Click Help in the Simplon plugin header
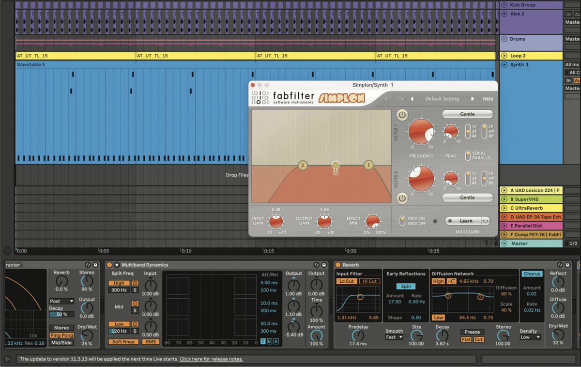This screenshot has width=581, height=367. [488, 98]
